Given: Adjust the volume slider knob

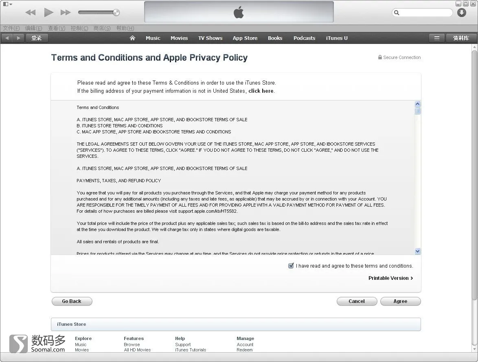Looking at the screenshot, I should (116, 13).
